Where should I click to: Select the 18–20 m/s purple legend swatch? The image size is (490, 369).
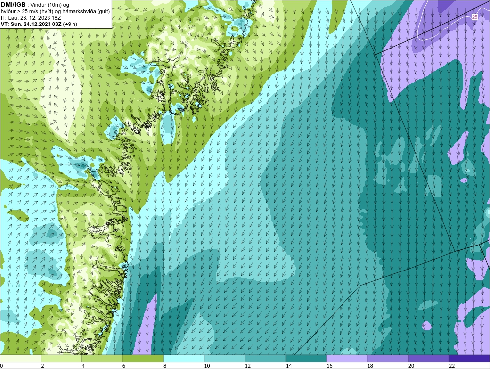tap(388, 358)
